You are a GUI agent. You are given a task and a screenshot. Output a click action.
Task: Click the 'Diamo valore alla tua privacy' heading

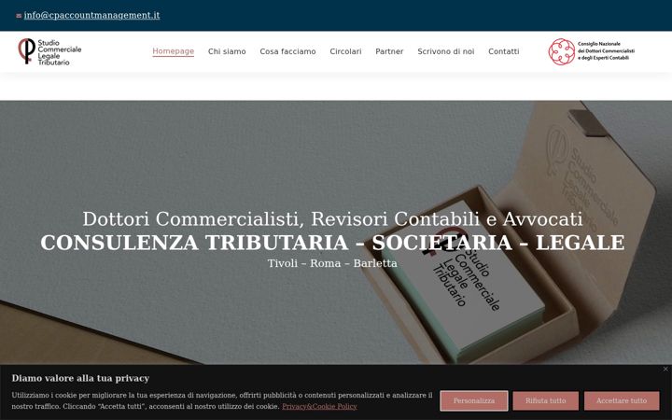80,378
